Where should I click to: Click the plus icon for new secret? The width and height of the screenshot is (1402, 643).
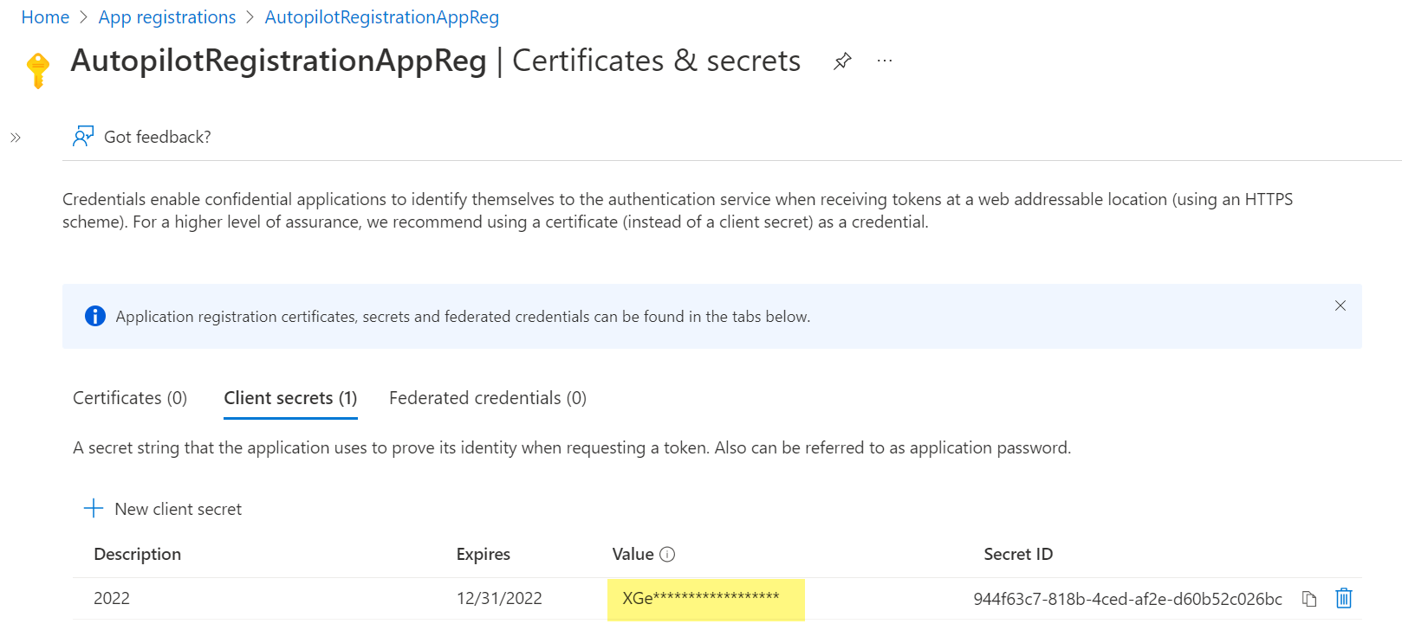94,508
